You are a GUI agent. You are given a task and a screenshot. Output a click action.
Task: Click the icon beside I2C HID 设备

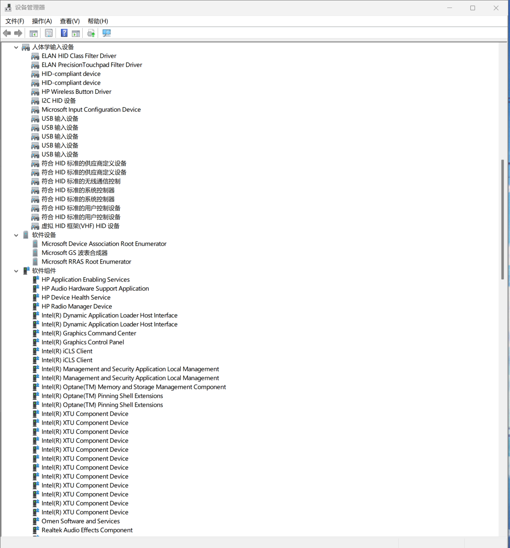click(x=35, y=101)
